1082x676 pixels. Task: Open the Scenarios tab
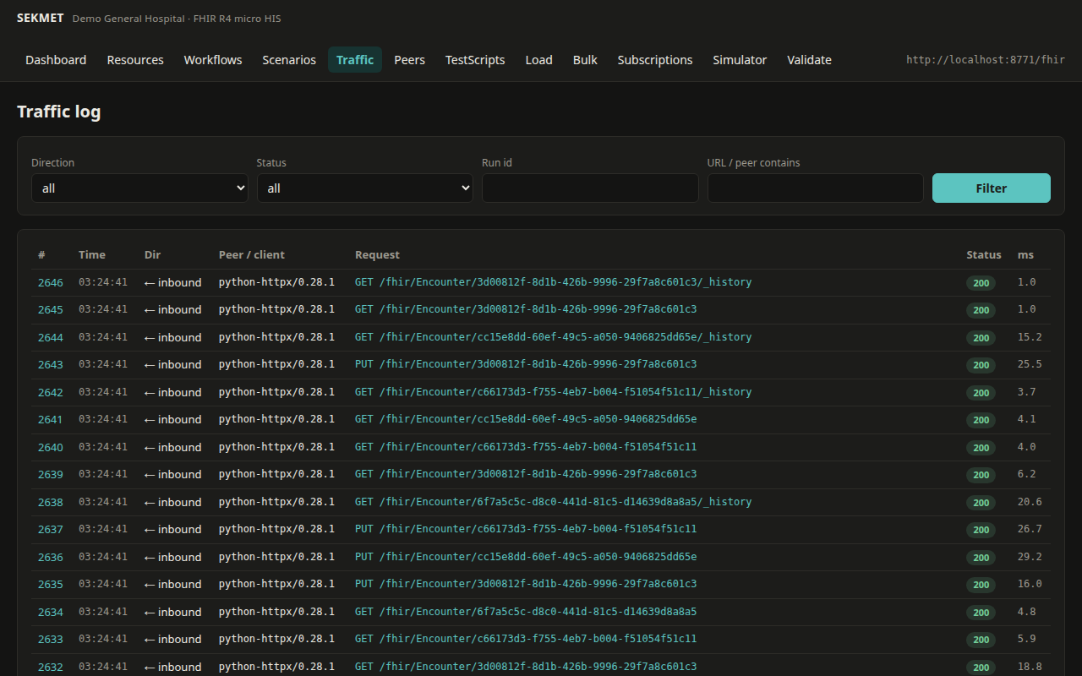coord(289,60)
